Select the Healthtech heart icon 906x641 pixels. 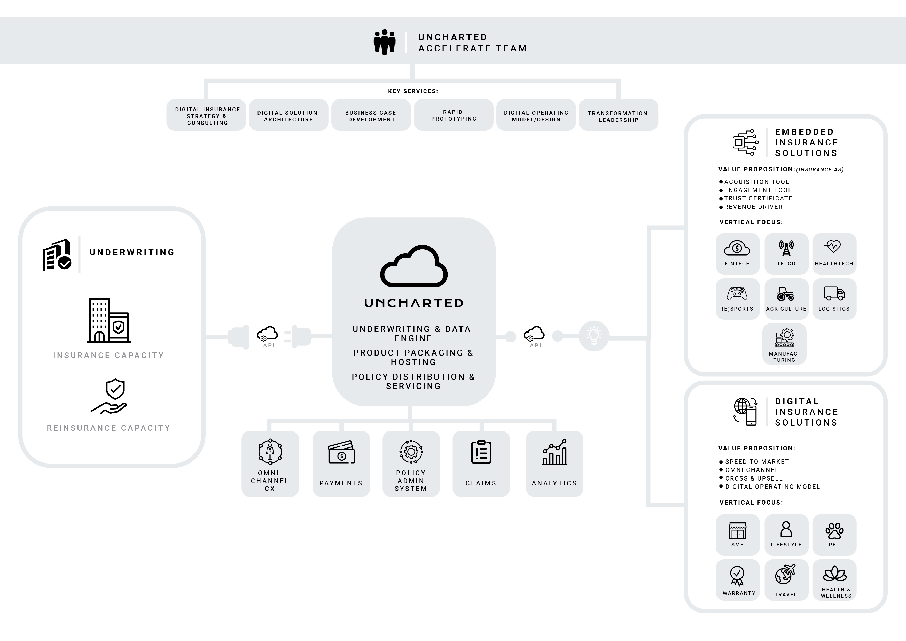[x=832, y=247]
